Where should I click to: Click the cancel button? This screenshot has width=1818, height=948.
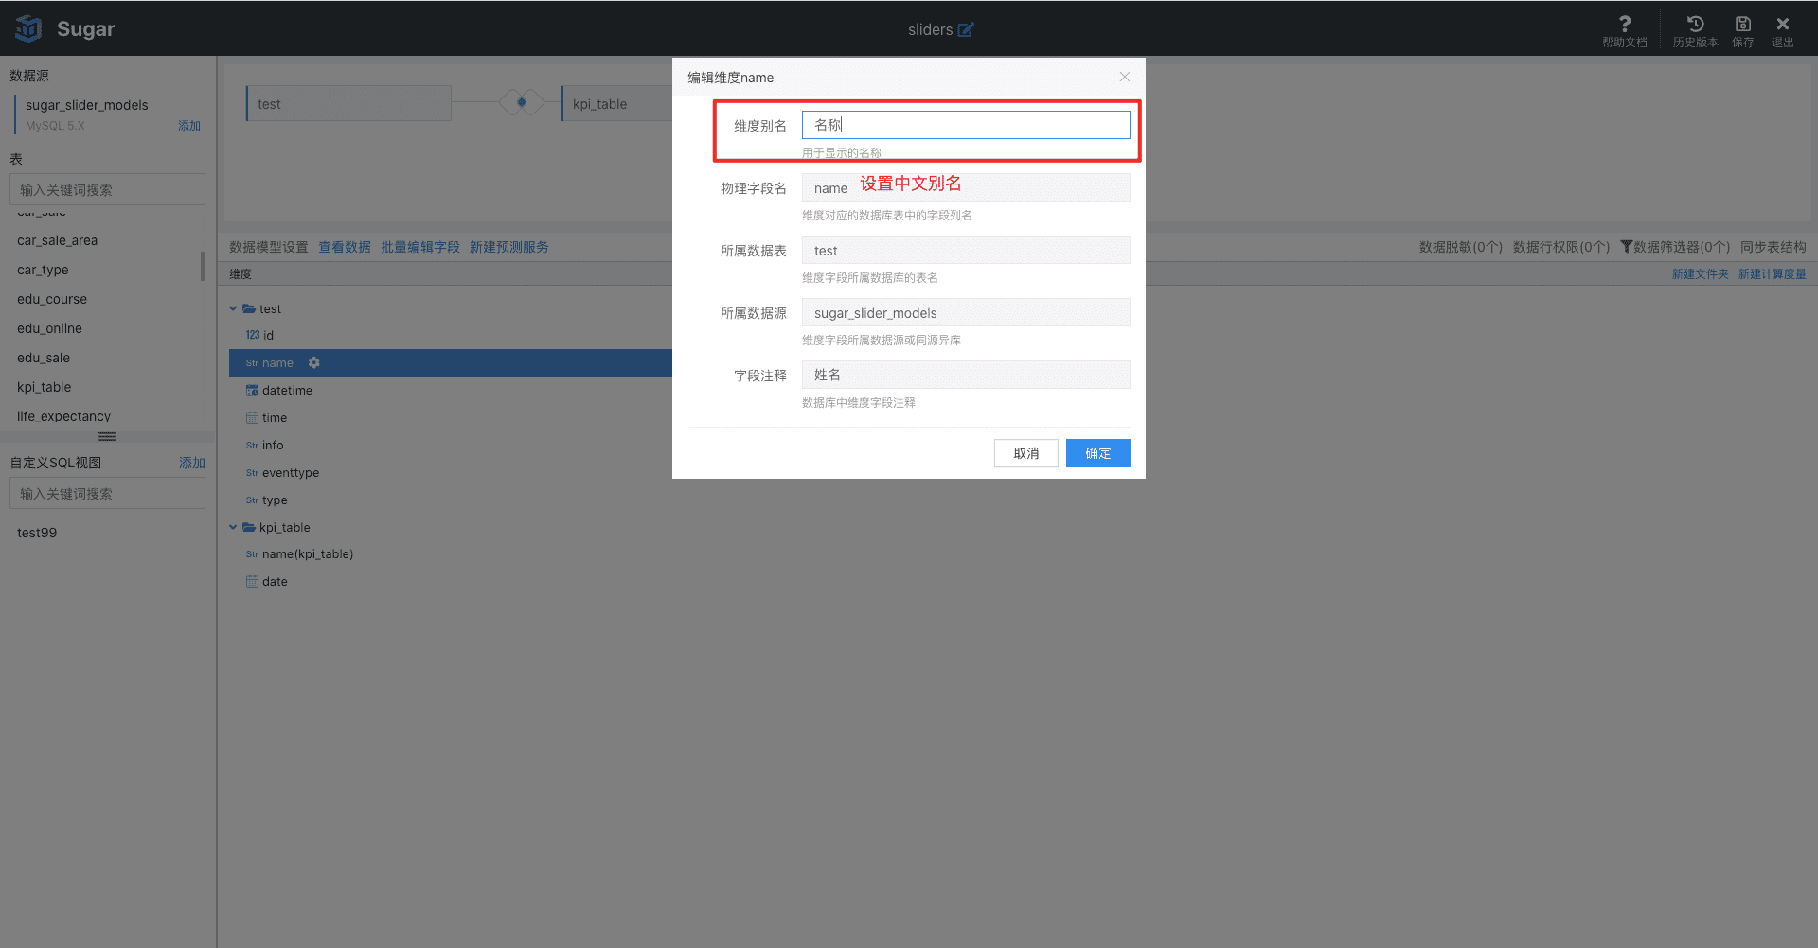(x=1026, y=453)
